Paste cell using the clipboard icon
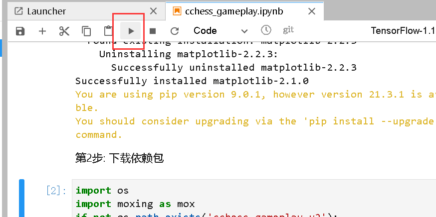This screenshot has width=436, height=217. click(x=108, y=31)
